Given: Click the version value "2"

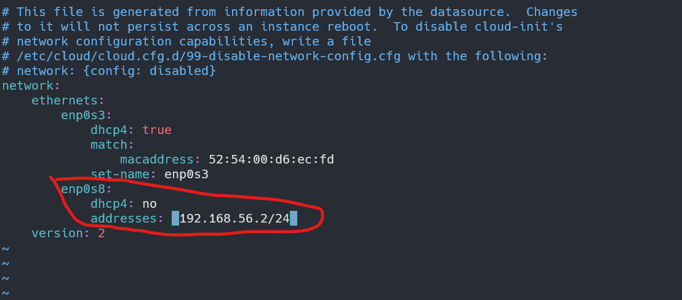Looking at the screenshot, I should 101,233.
